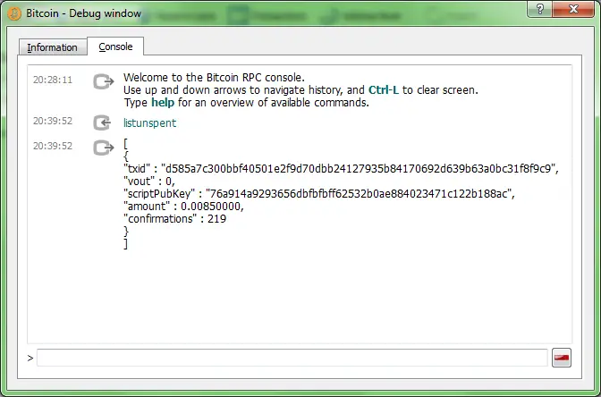The height and width of the screenshot is (397, 601).
Task: Click the bold help keyword
Action: (x=163, y=103)
